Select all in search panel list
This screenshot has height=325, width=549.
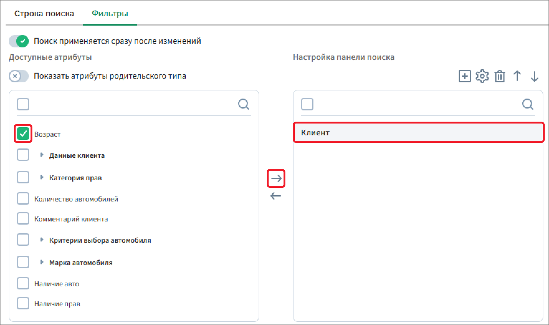coord(307,104)
